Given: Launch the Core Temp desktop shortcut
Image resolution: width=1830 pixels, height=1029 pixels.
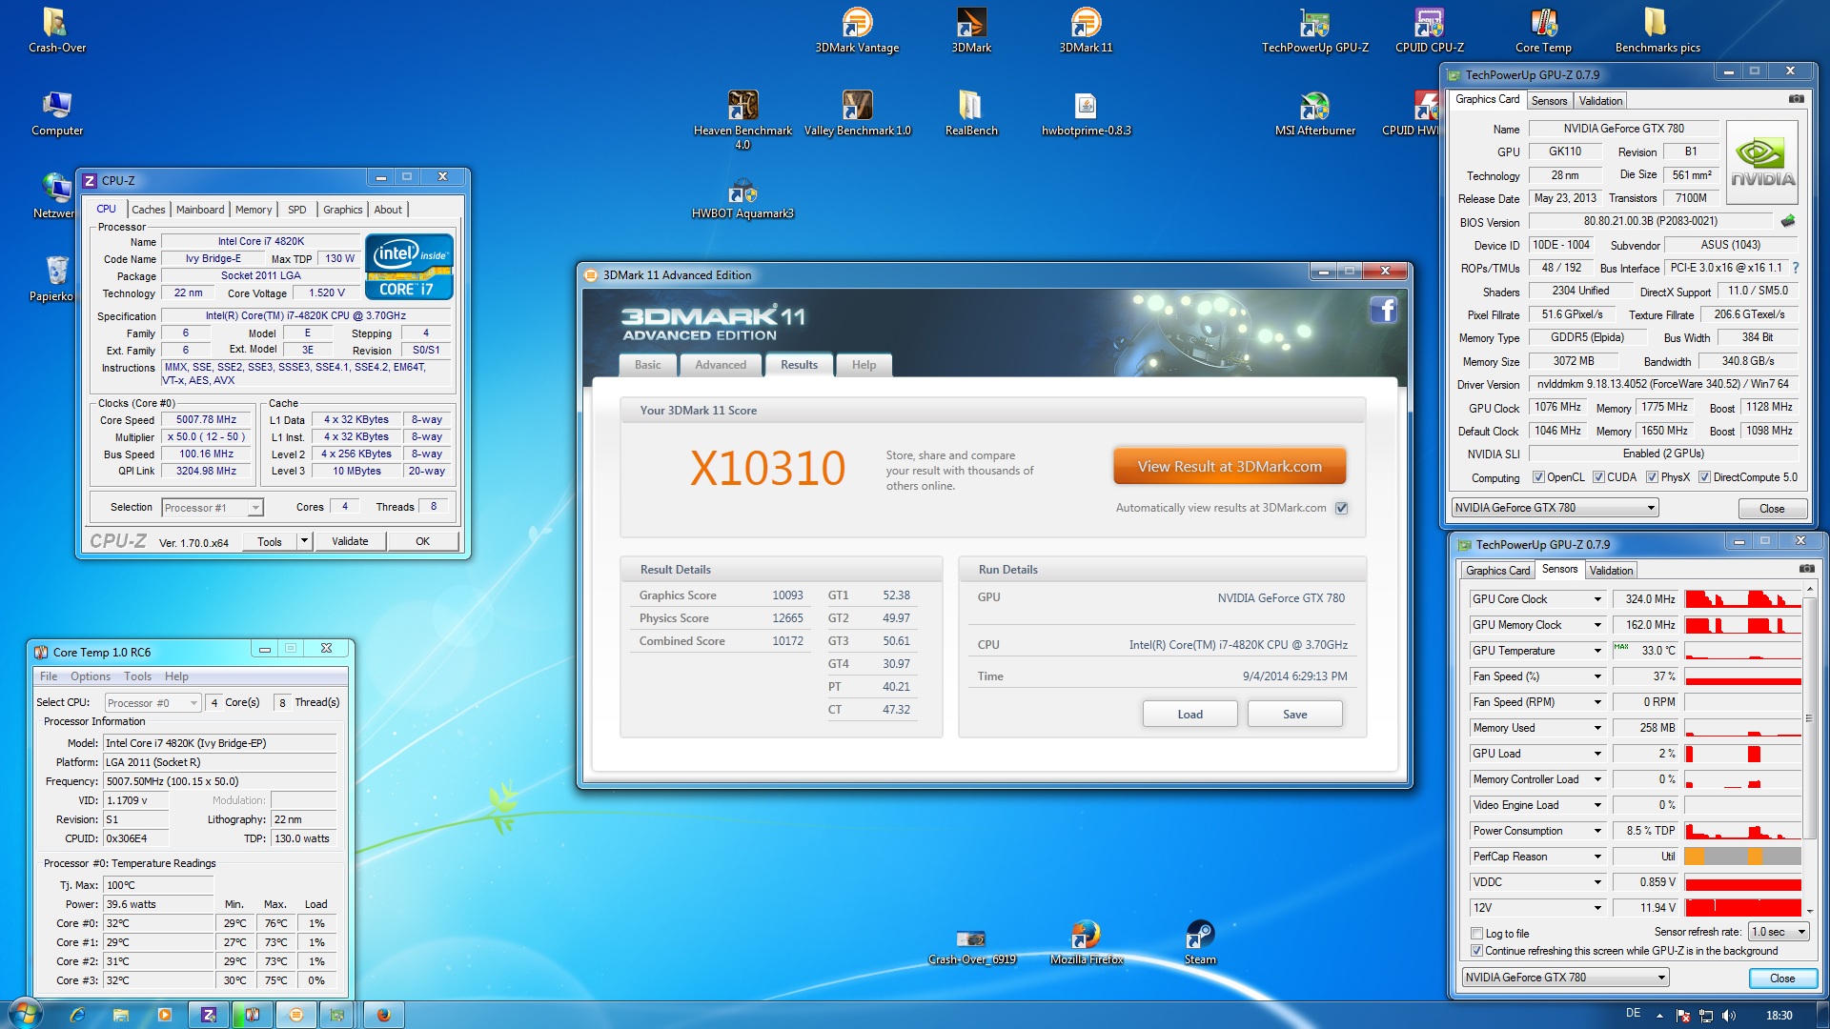Looking at the screenshot, I should [1543, 30].
